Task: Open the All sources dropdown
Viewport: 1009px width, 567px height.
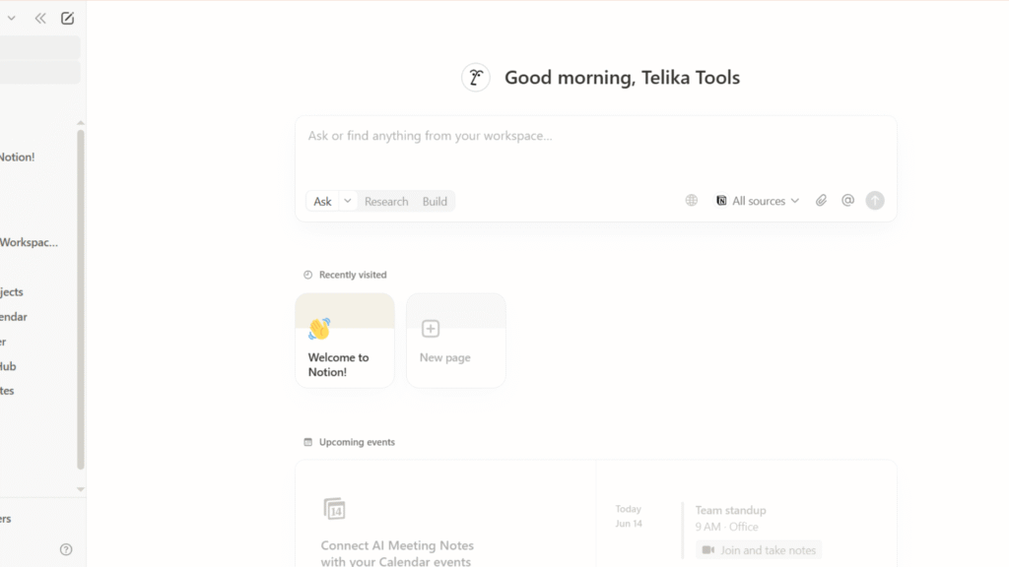Action: click(758, 201)
